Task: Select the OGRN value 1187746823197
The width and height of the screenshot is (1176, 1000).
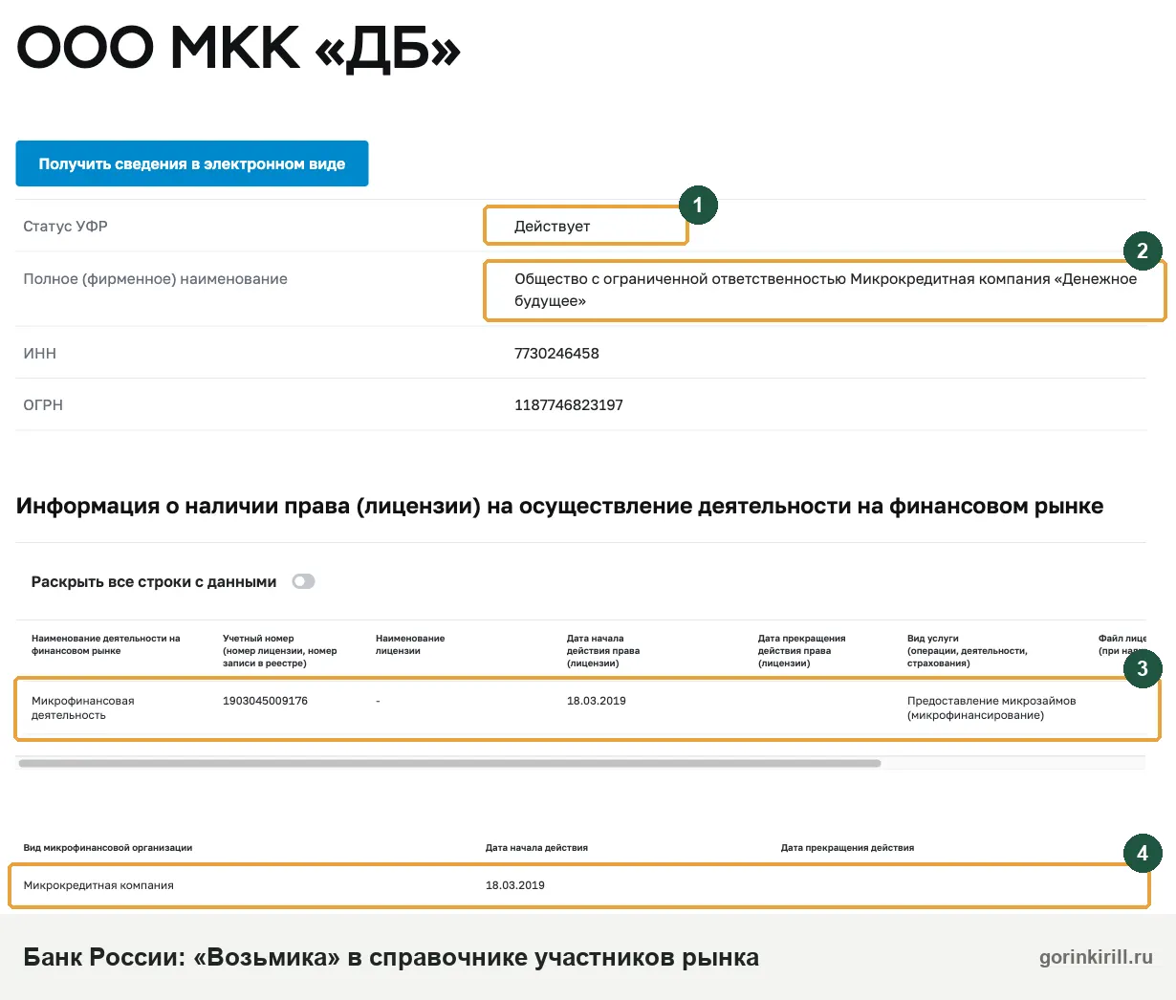Action: pyautogui.click(x=569, y=405)
